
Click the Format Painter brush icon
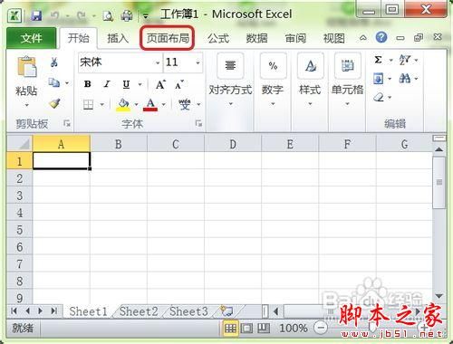(54, 103)
